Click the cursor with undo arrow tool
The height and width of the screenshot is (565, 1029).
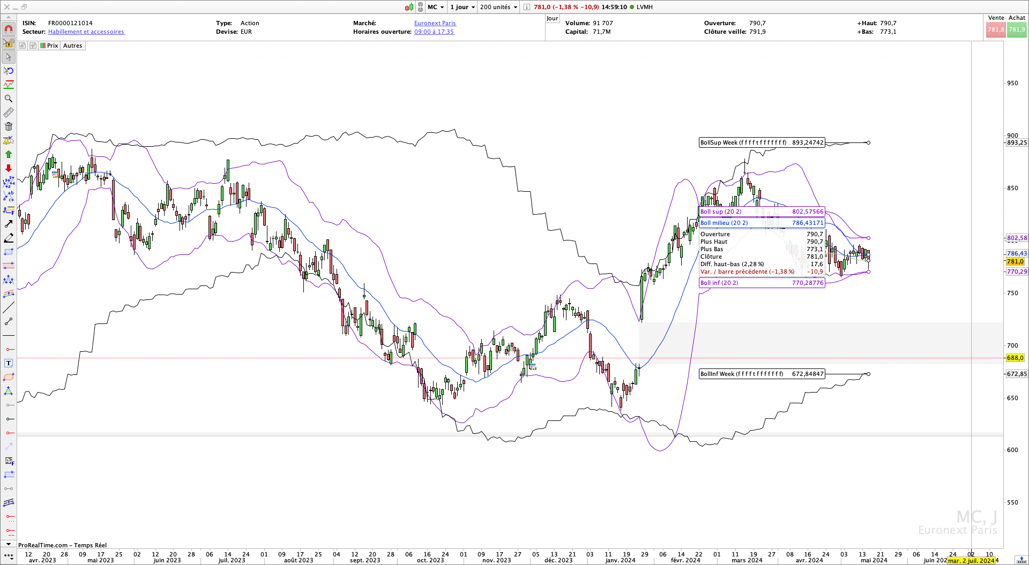[x=9, y=71]
